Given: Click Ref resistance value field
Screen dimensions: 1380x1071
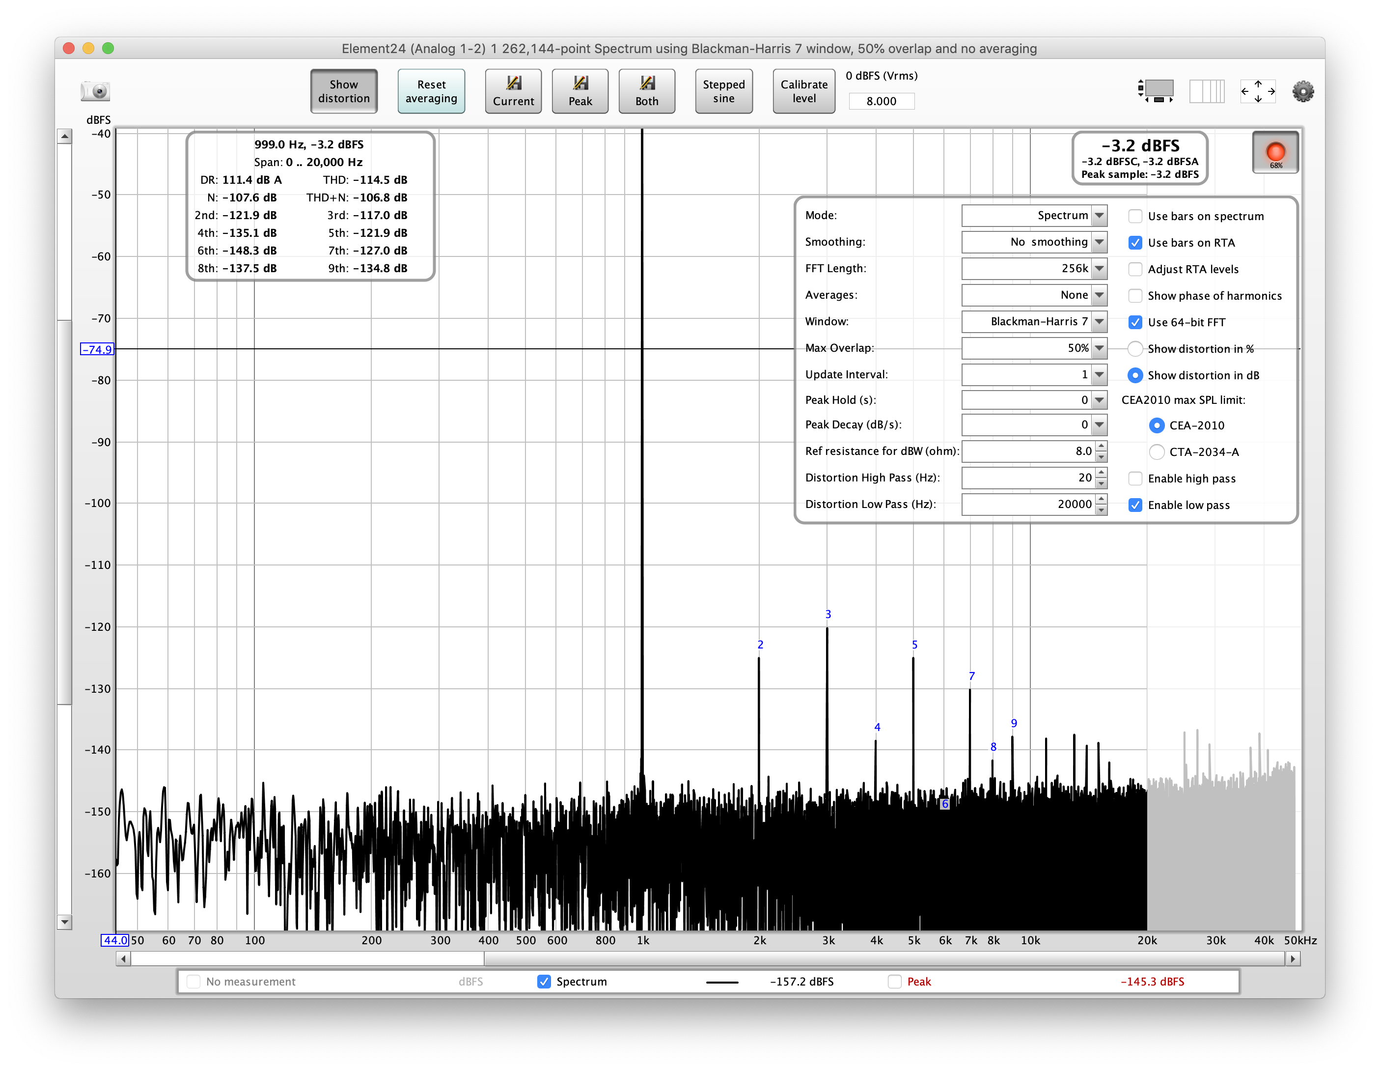Looking at the screenshot, I should (1028, 451).
